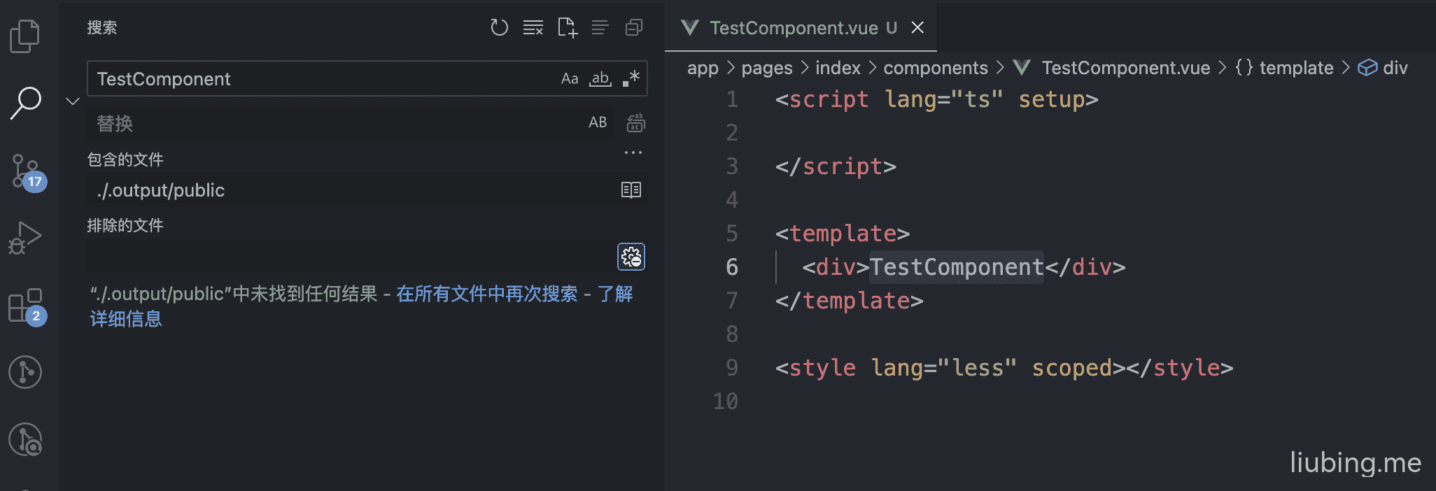The width and height of the screenshot is (1436, 491).
Task: Click the Refresh search results icon
Action: 499,27
